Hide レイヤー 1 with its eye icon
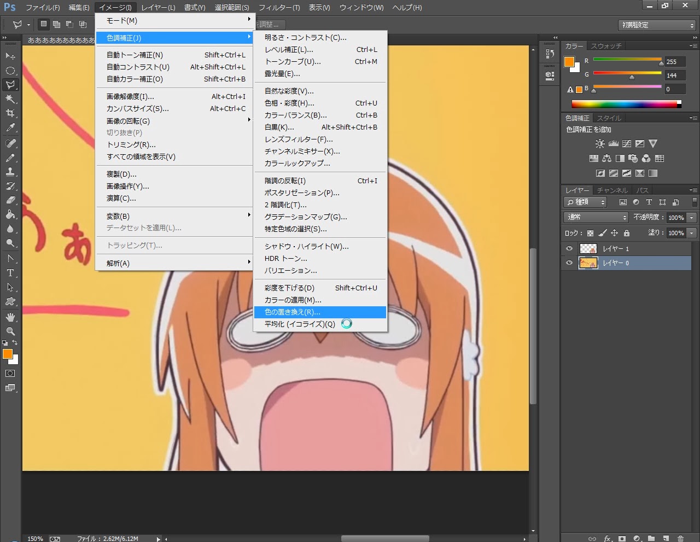Screen dimensions: 700x542 (x=569, y=249)
